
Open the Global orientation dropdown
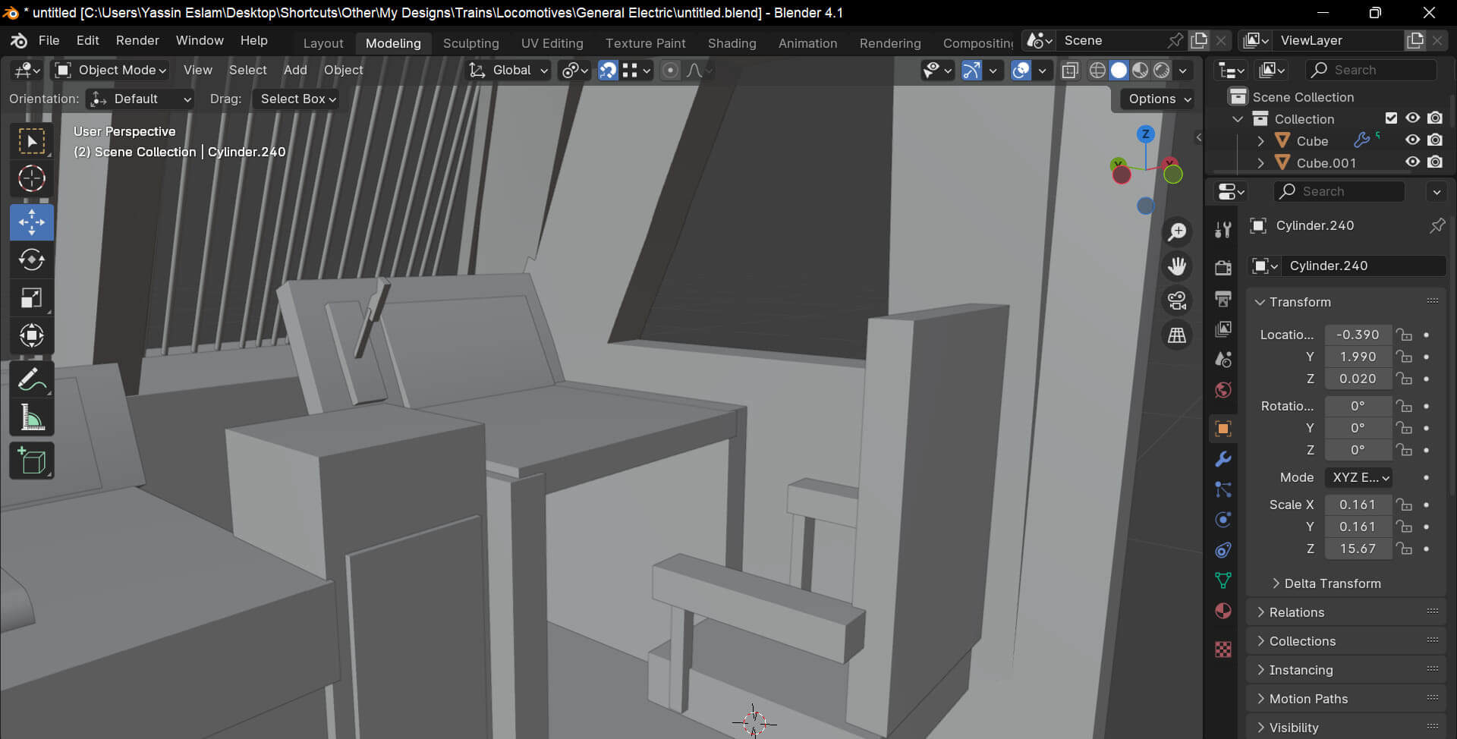tap(509, 71)
